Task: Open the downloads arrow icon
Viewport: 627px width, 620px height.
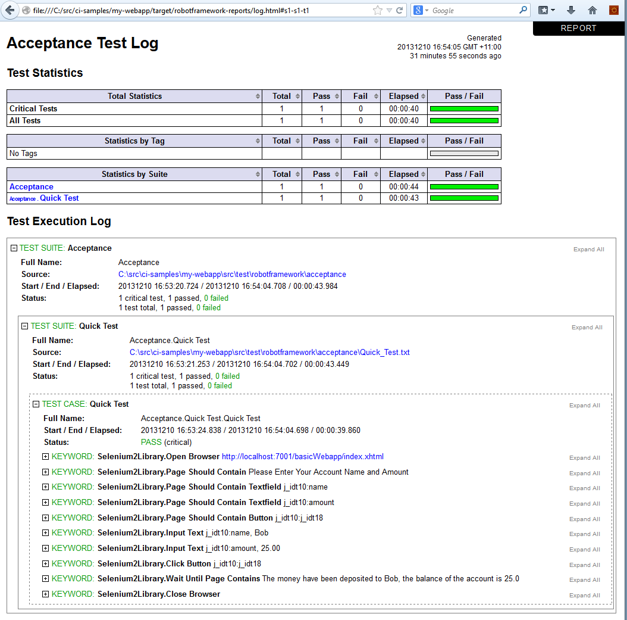Action: click(x=571, y=10)
